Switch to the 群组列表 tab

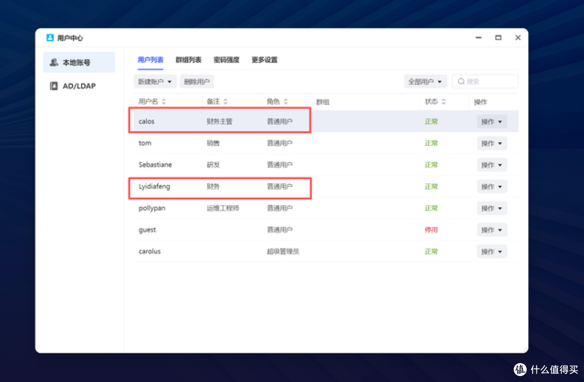(x=189, y=60)
